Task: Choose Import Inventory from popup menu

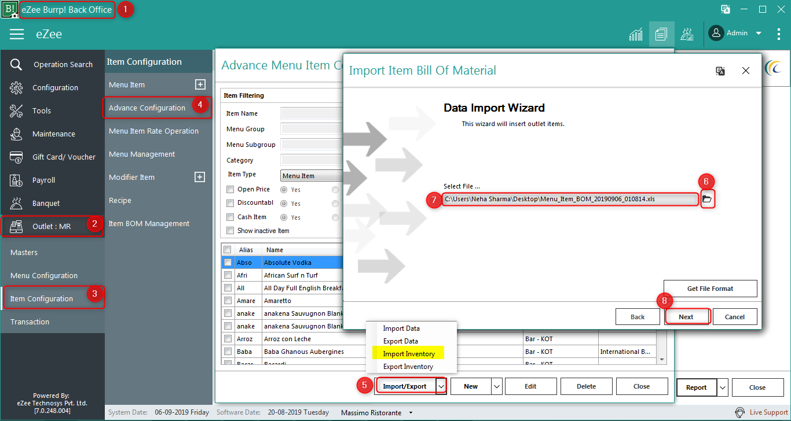Action: 409,354
